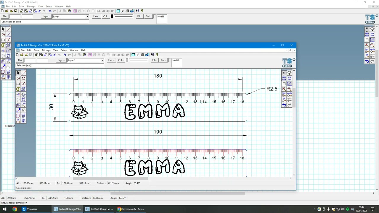Click the paste icon in Ruler window toolbar
379x213 pixels.
click(x=84, y=55)
